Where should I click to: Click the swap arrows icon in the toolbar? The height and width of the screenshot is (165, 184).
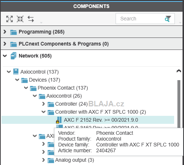click(x=31, y=19)
